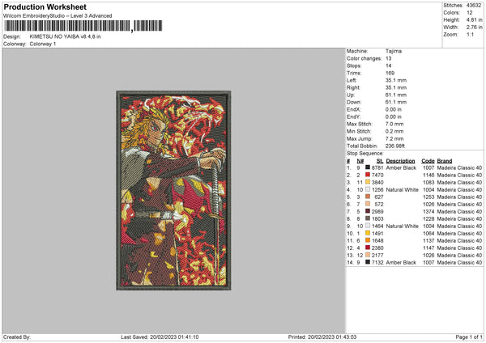
Task: Select the Colorway 1 value
Action: [x=43, y=44]
